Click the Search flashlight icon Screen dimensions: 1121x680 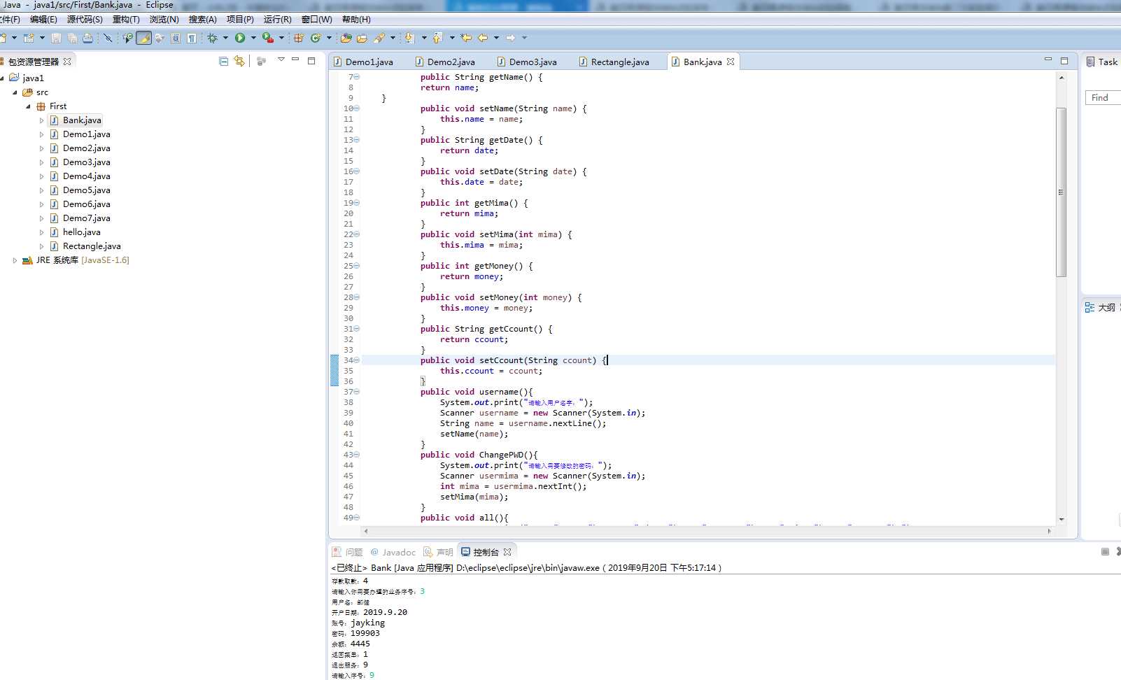coord(379,38)
